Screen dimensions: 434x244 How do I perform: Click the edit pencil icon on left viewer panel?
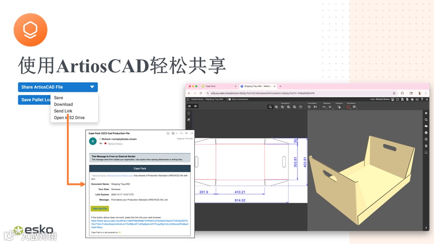[x=189, y=120]
